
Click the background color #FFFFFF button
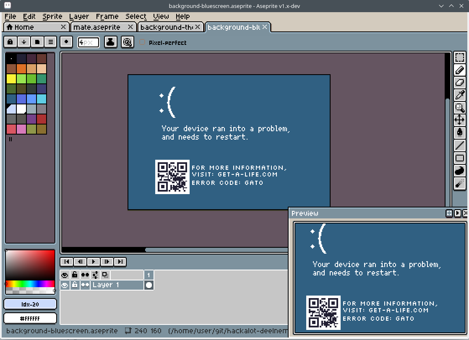(x=30, y=319)
